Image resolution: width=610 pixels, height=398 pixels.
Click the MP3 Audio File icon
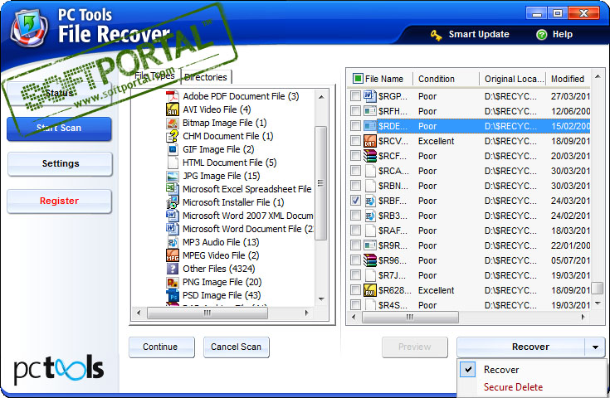pyautogui.click(x=173, y=242)
